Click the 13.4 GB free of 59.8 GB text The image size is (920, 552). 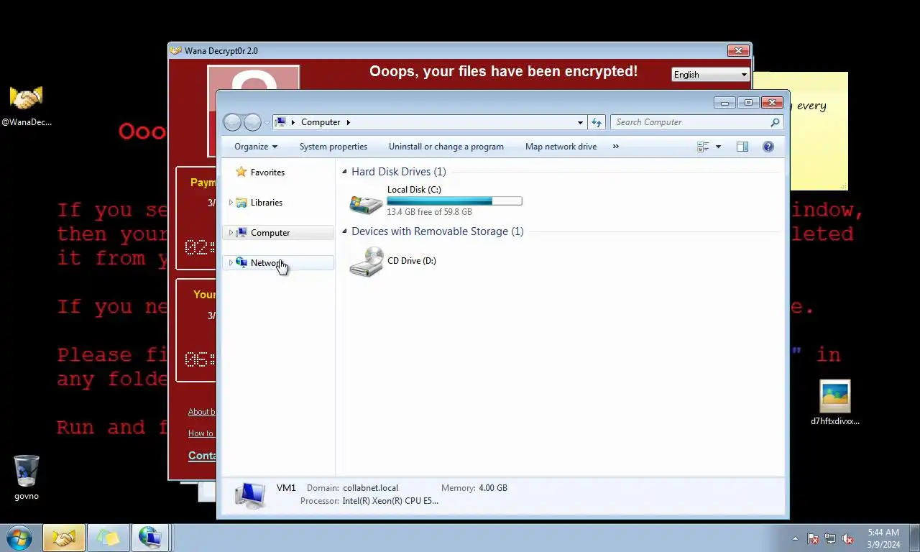429,212
